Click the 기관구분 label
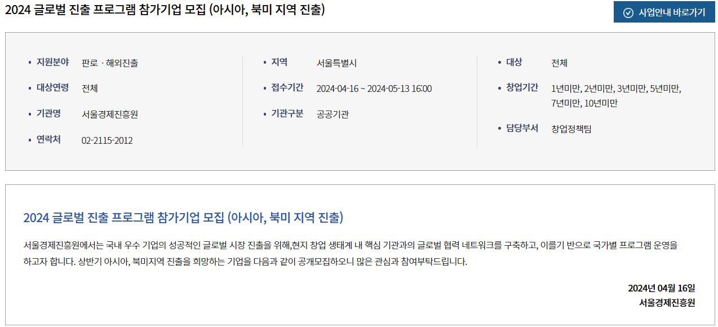718x327 pixels. (x=287, y=113)
